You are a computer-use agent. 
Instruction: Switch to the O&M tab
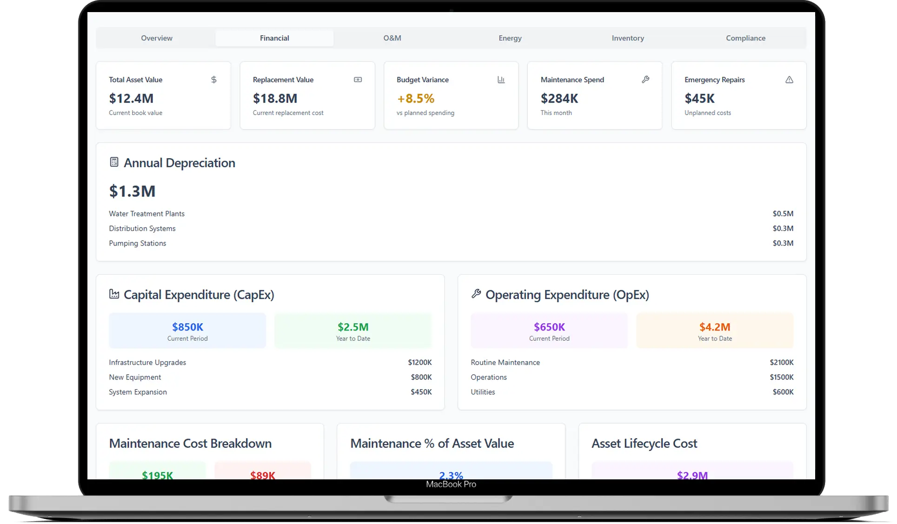(392, 38)
